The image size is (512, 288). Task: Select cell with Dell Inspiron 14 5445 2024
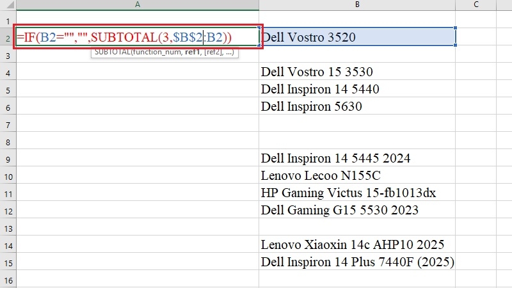point(357,157)
